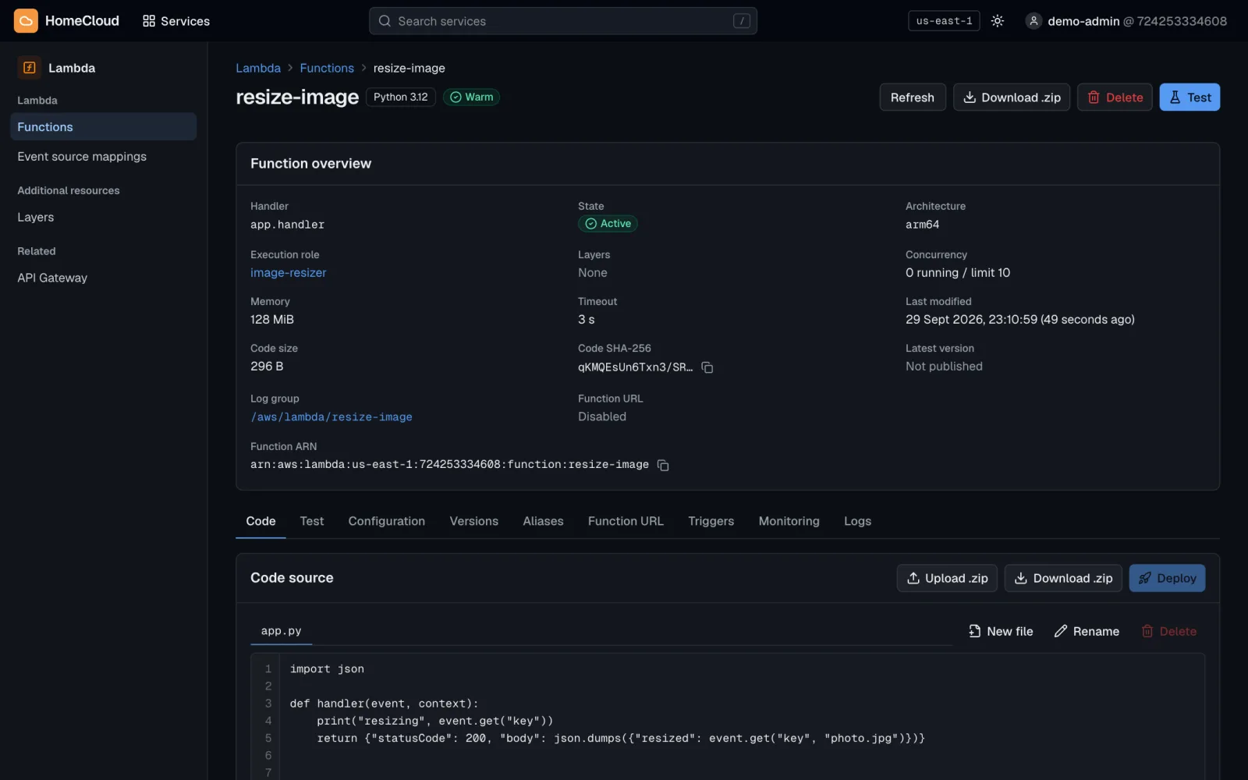Viewport: 1248px width, 780px height.
Task: Open the Function URL tab
Action: (x=626, y=521)
